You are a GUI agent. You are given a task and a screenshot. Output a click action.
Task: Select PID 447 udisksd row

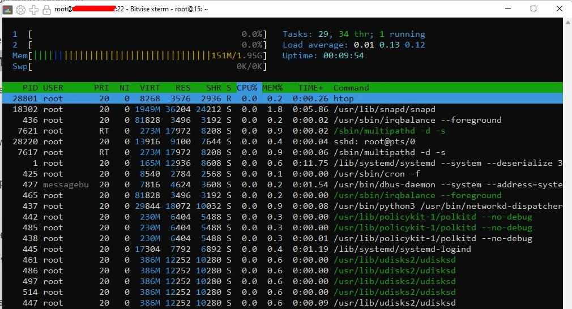(283, 303)
